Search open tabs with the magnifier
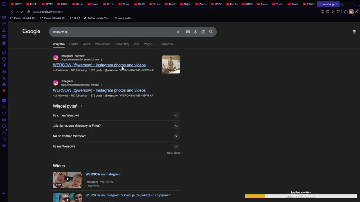The height and width of the screenshot is (202, 360). pyautogui.click(x=354, y=4)
